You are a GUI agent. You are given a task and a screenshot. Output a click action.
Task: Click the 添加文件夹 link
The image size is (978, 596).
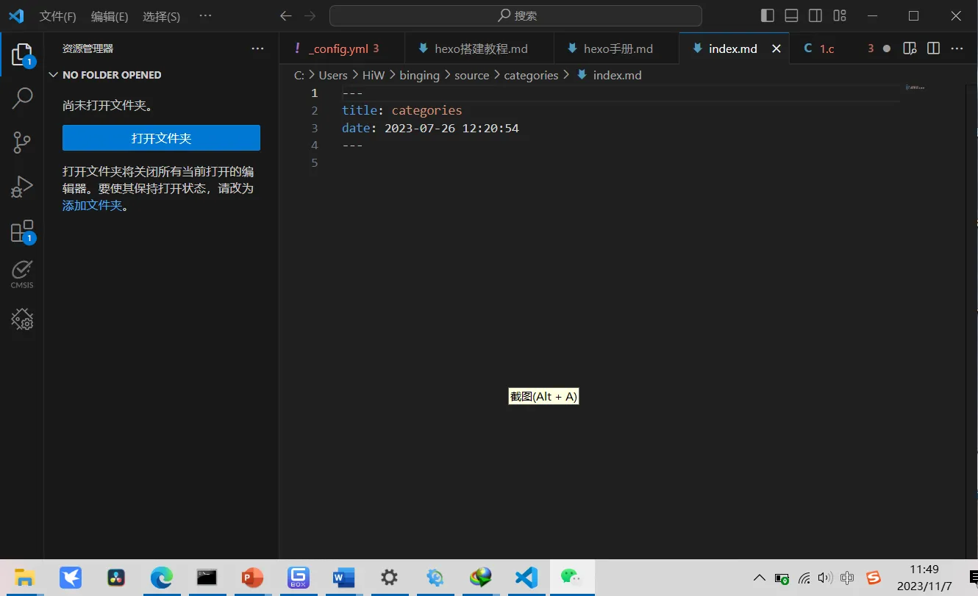[x=92, y=206]
